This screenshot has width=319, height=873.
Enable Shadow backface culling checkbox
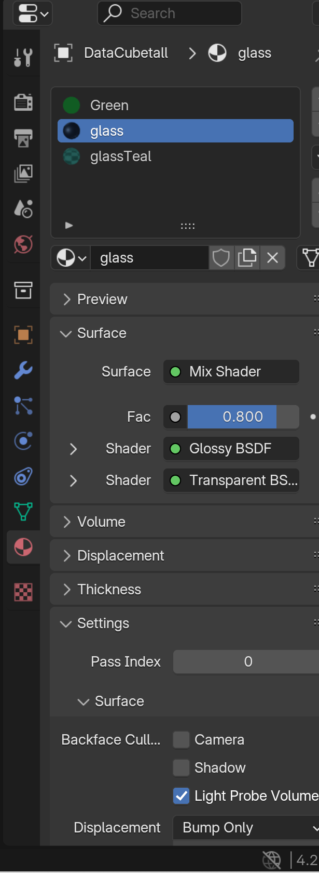181,767
